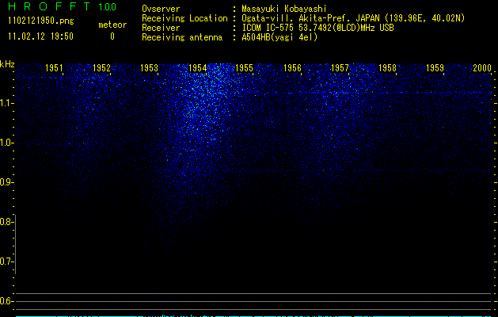Click the 0.8 kHz axis label

point(6,222)
